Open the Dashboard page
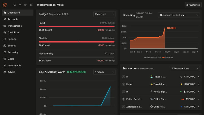The height and width of the screenshot is (115, 204). tap(18, 13)
